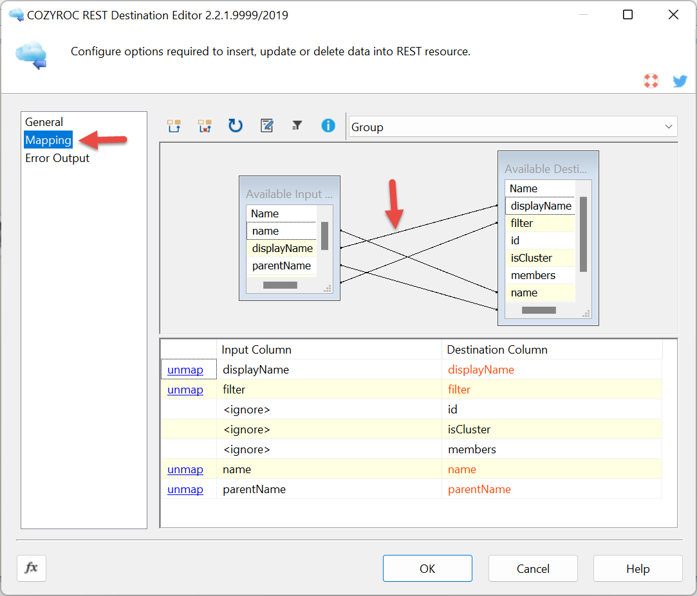Click the blue information icon
The height and width of the screenshot is (596, 697).
[x=328, y=125]
